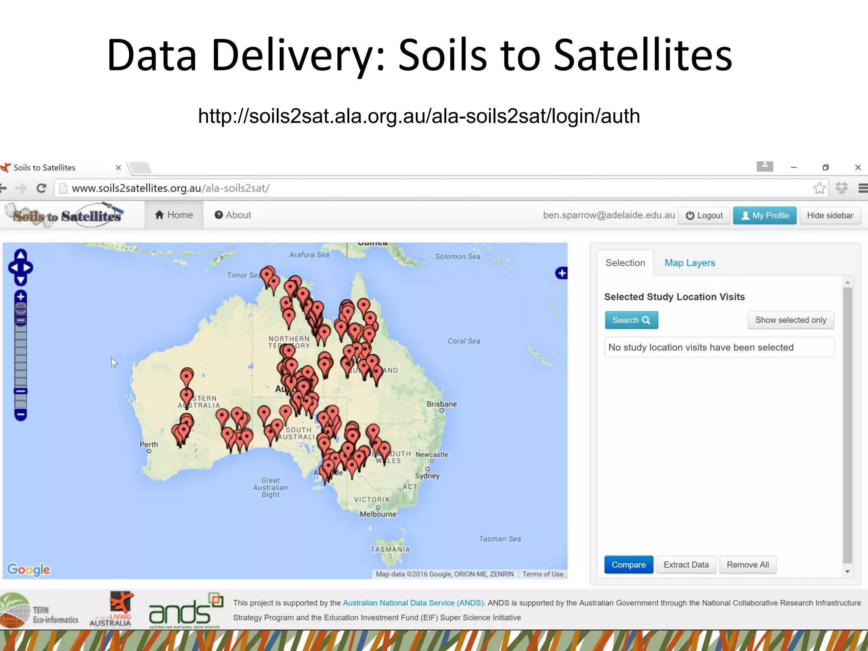Switch to the Map Layers tab

[x=690, y=263]
